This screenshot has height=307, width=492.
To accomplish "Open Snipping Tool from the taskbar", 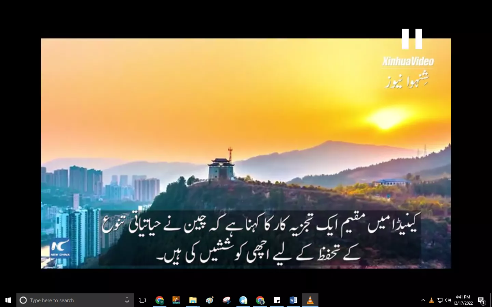I will 227,300.
